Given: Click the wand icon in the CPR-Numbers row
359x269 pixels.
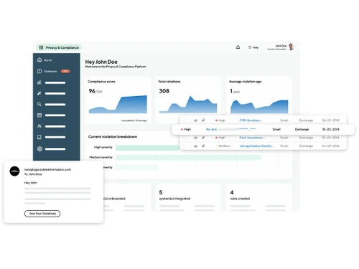Looking at the screenshot, I should [203, 121].
